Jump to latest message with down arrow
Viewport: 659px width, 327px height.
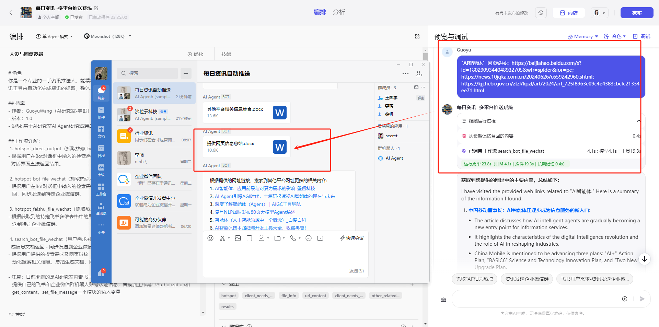coord(645,259)
